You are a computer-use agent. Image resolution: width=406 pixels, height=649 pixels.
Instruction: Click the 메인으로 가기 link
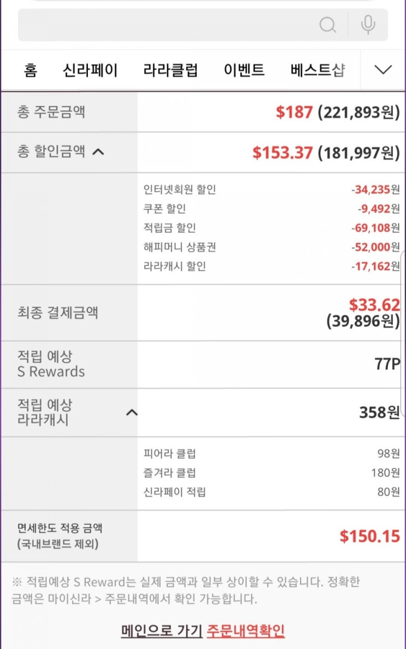click(x=162, y=630)
